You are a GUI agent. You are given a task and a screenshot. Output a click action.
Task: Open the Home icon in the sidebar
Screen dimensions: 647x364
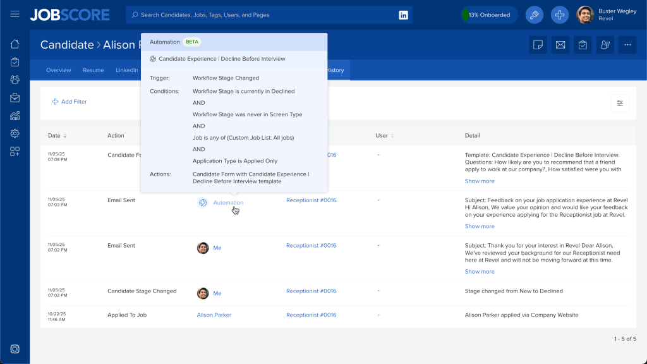tap(15, 44)
